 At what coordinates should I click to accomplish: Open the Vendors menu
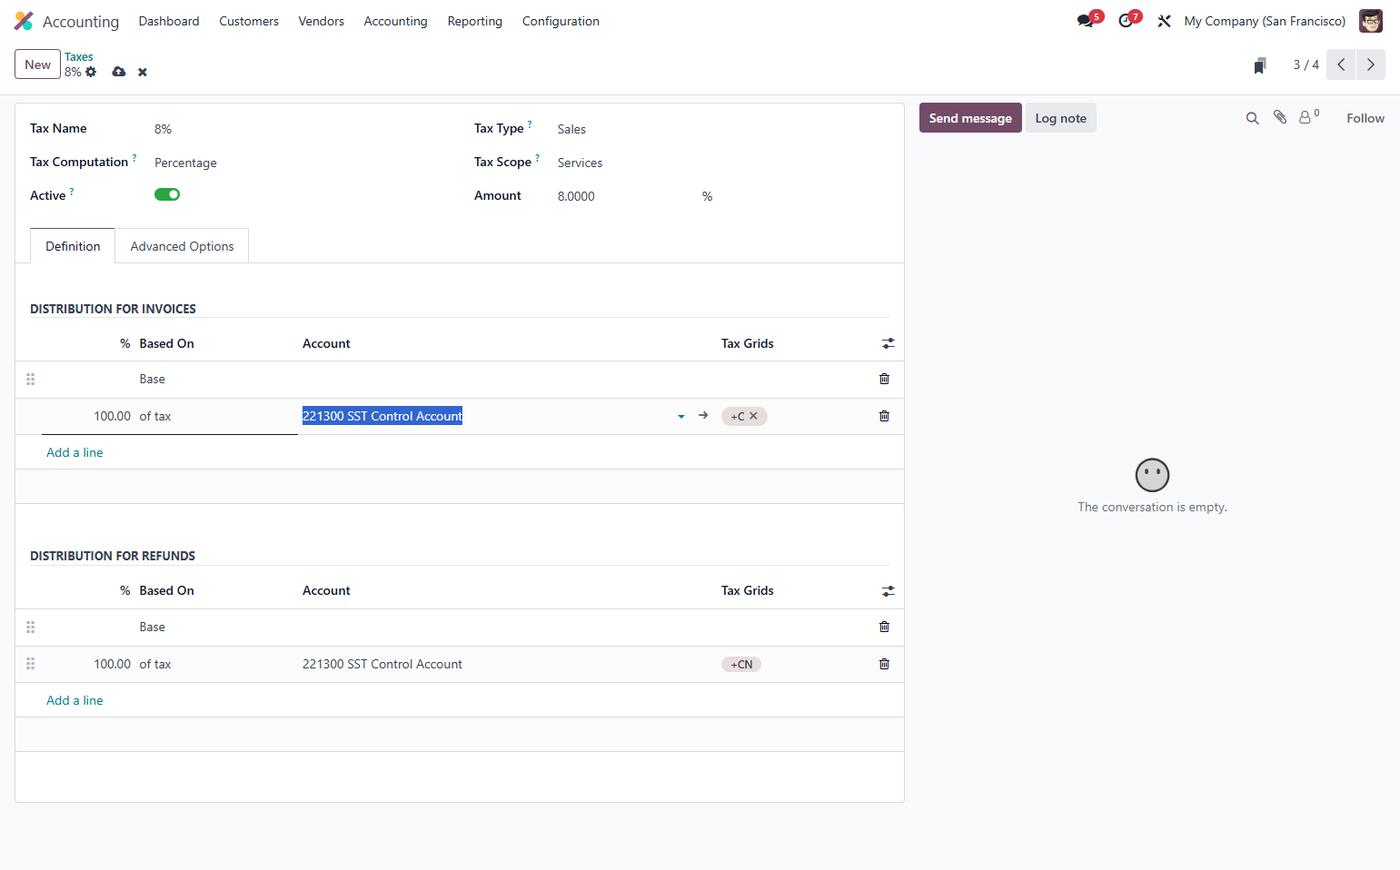(x=322, y=21)
